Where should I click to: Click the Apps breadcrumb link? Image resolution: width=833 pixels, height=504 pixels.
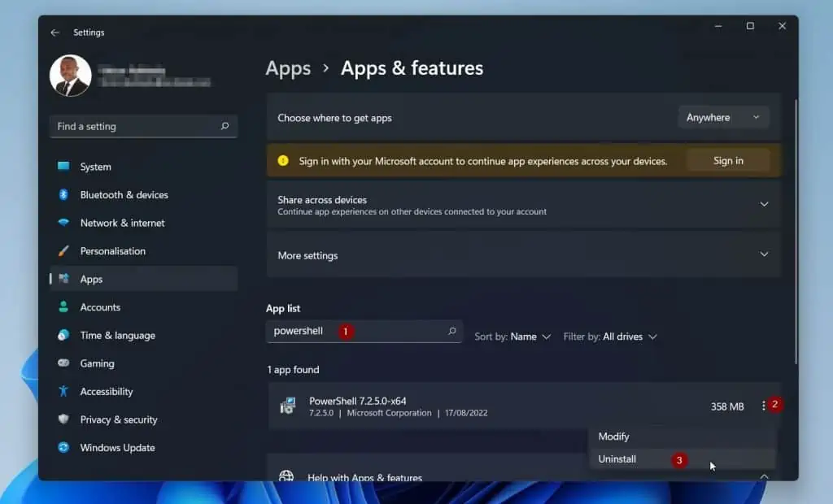point(288,68)
